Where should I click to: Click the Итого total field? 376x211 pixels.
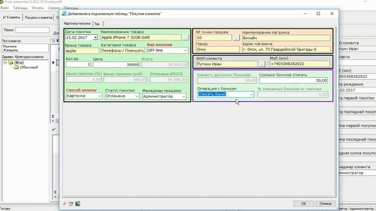point(164,64)
